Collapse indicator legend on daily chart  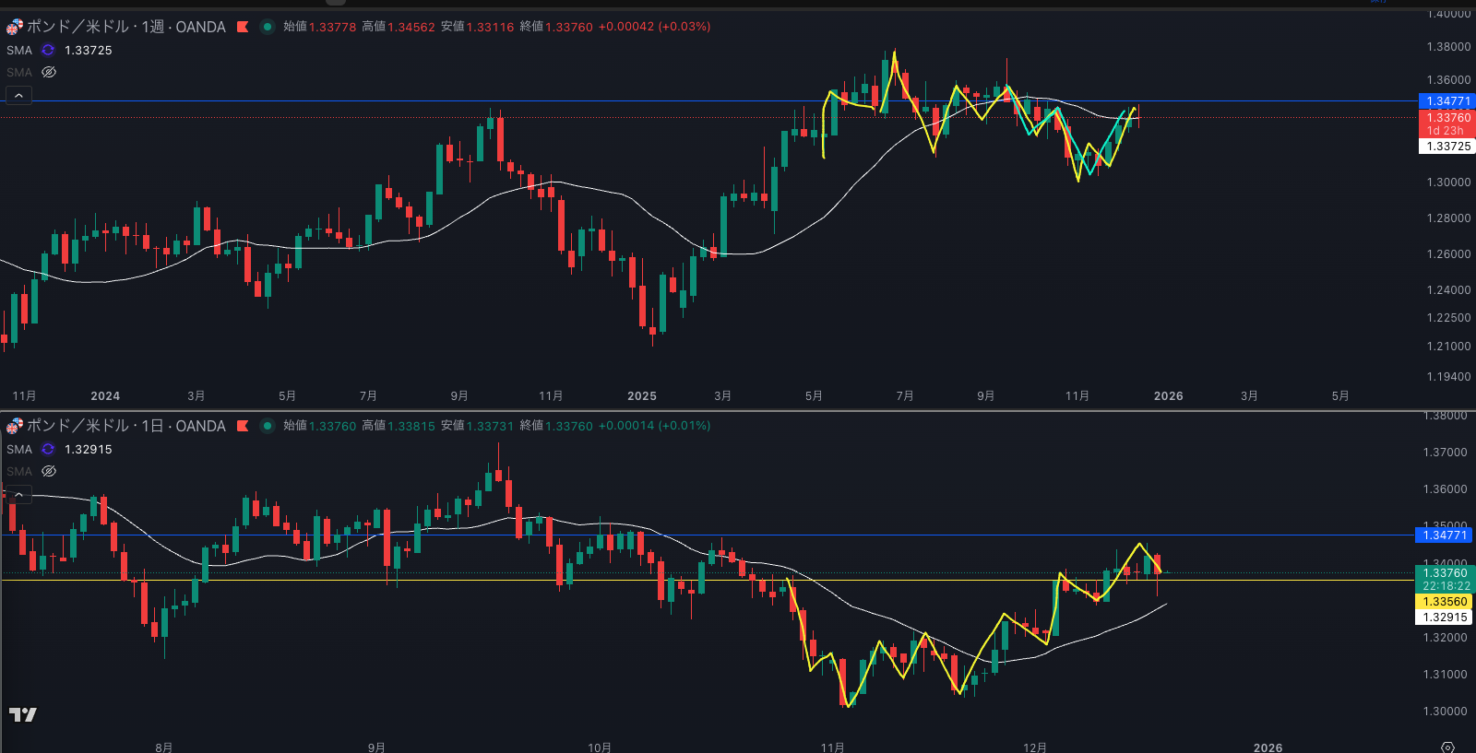pyautogui.click(x=18, y=495)
